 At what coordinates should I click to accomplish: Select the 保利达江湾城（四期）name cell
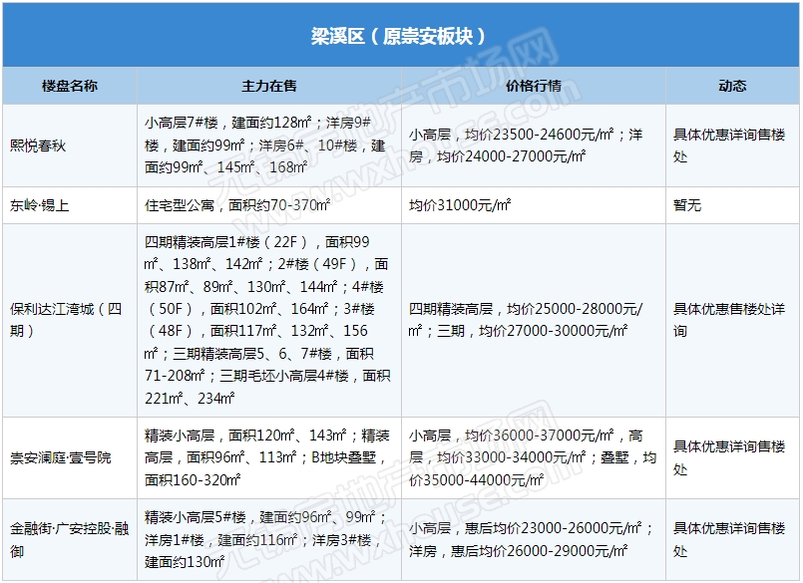click(70, 320)
